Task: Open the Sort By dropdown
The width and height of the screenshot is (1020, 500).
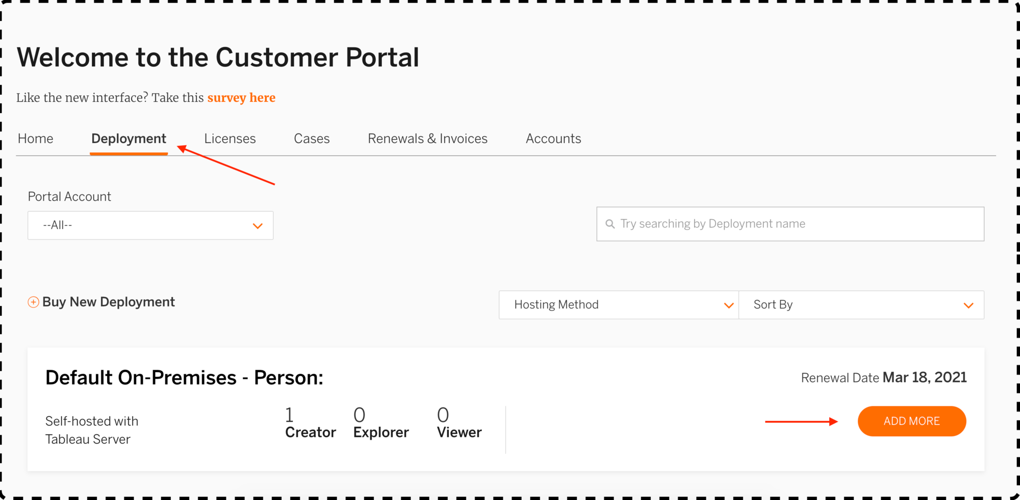Action: [861, 305]
